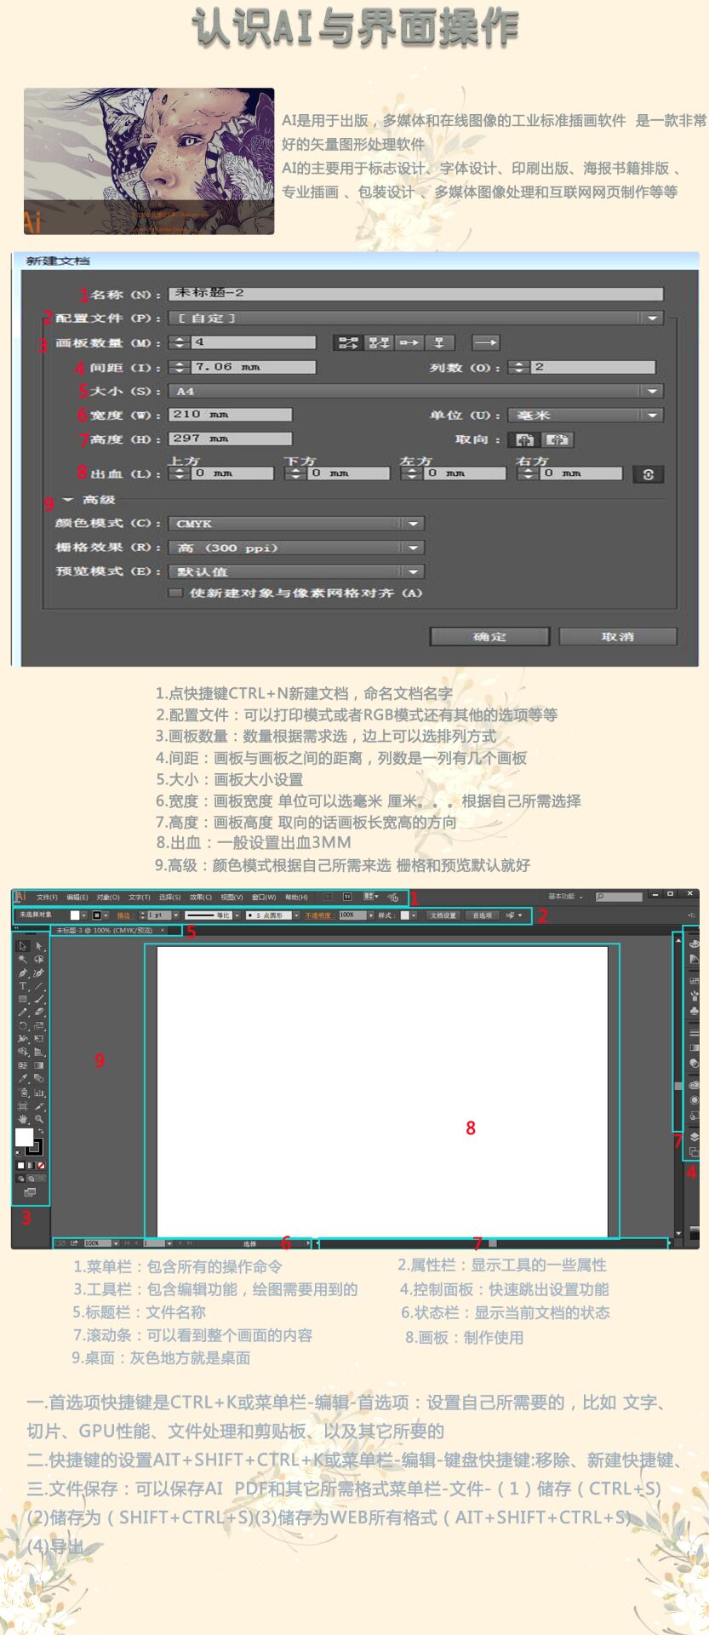
Task: Click the large white fill color swatch
Action: pos(24,1138)
